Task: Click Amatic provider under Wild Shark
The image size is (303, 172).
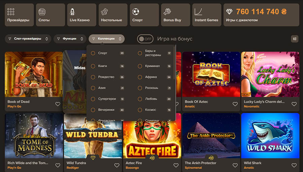Action: coord(249,168)
